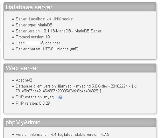
Task: Click the 'Server charset: UTF-8 Unicode' line
Action: click(x=47, y=49)
